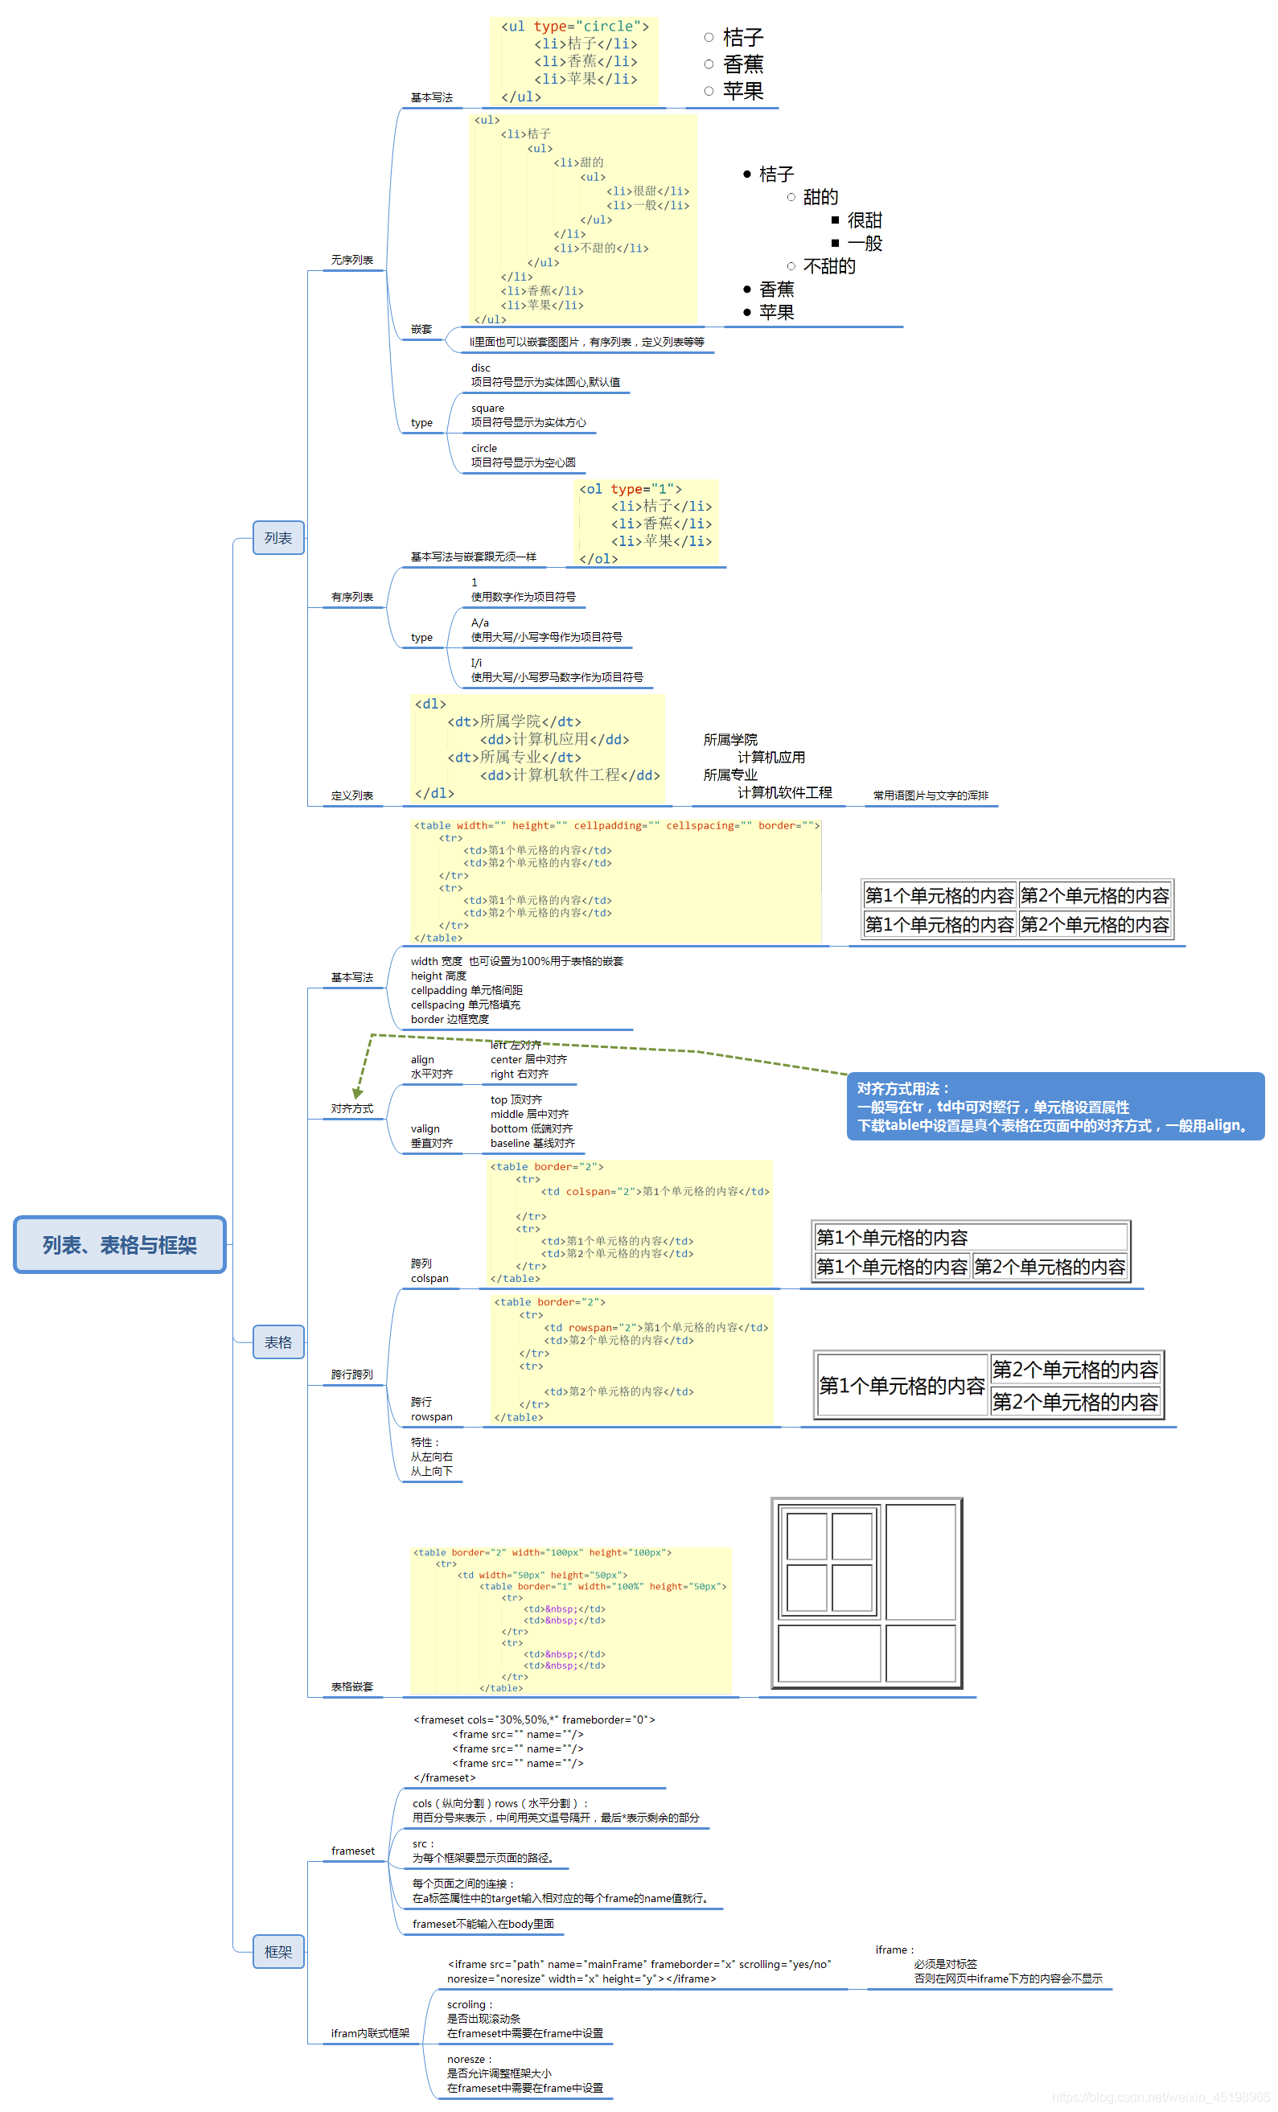
Task: Select the 跨列 colspan subtopic
Action: (429, 1272)
